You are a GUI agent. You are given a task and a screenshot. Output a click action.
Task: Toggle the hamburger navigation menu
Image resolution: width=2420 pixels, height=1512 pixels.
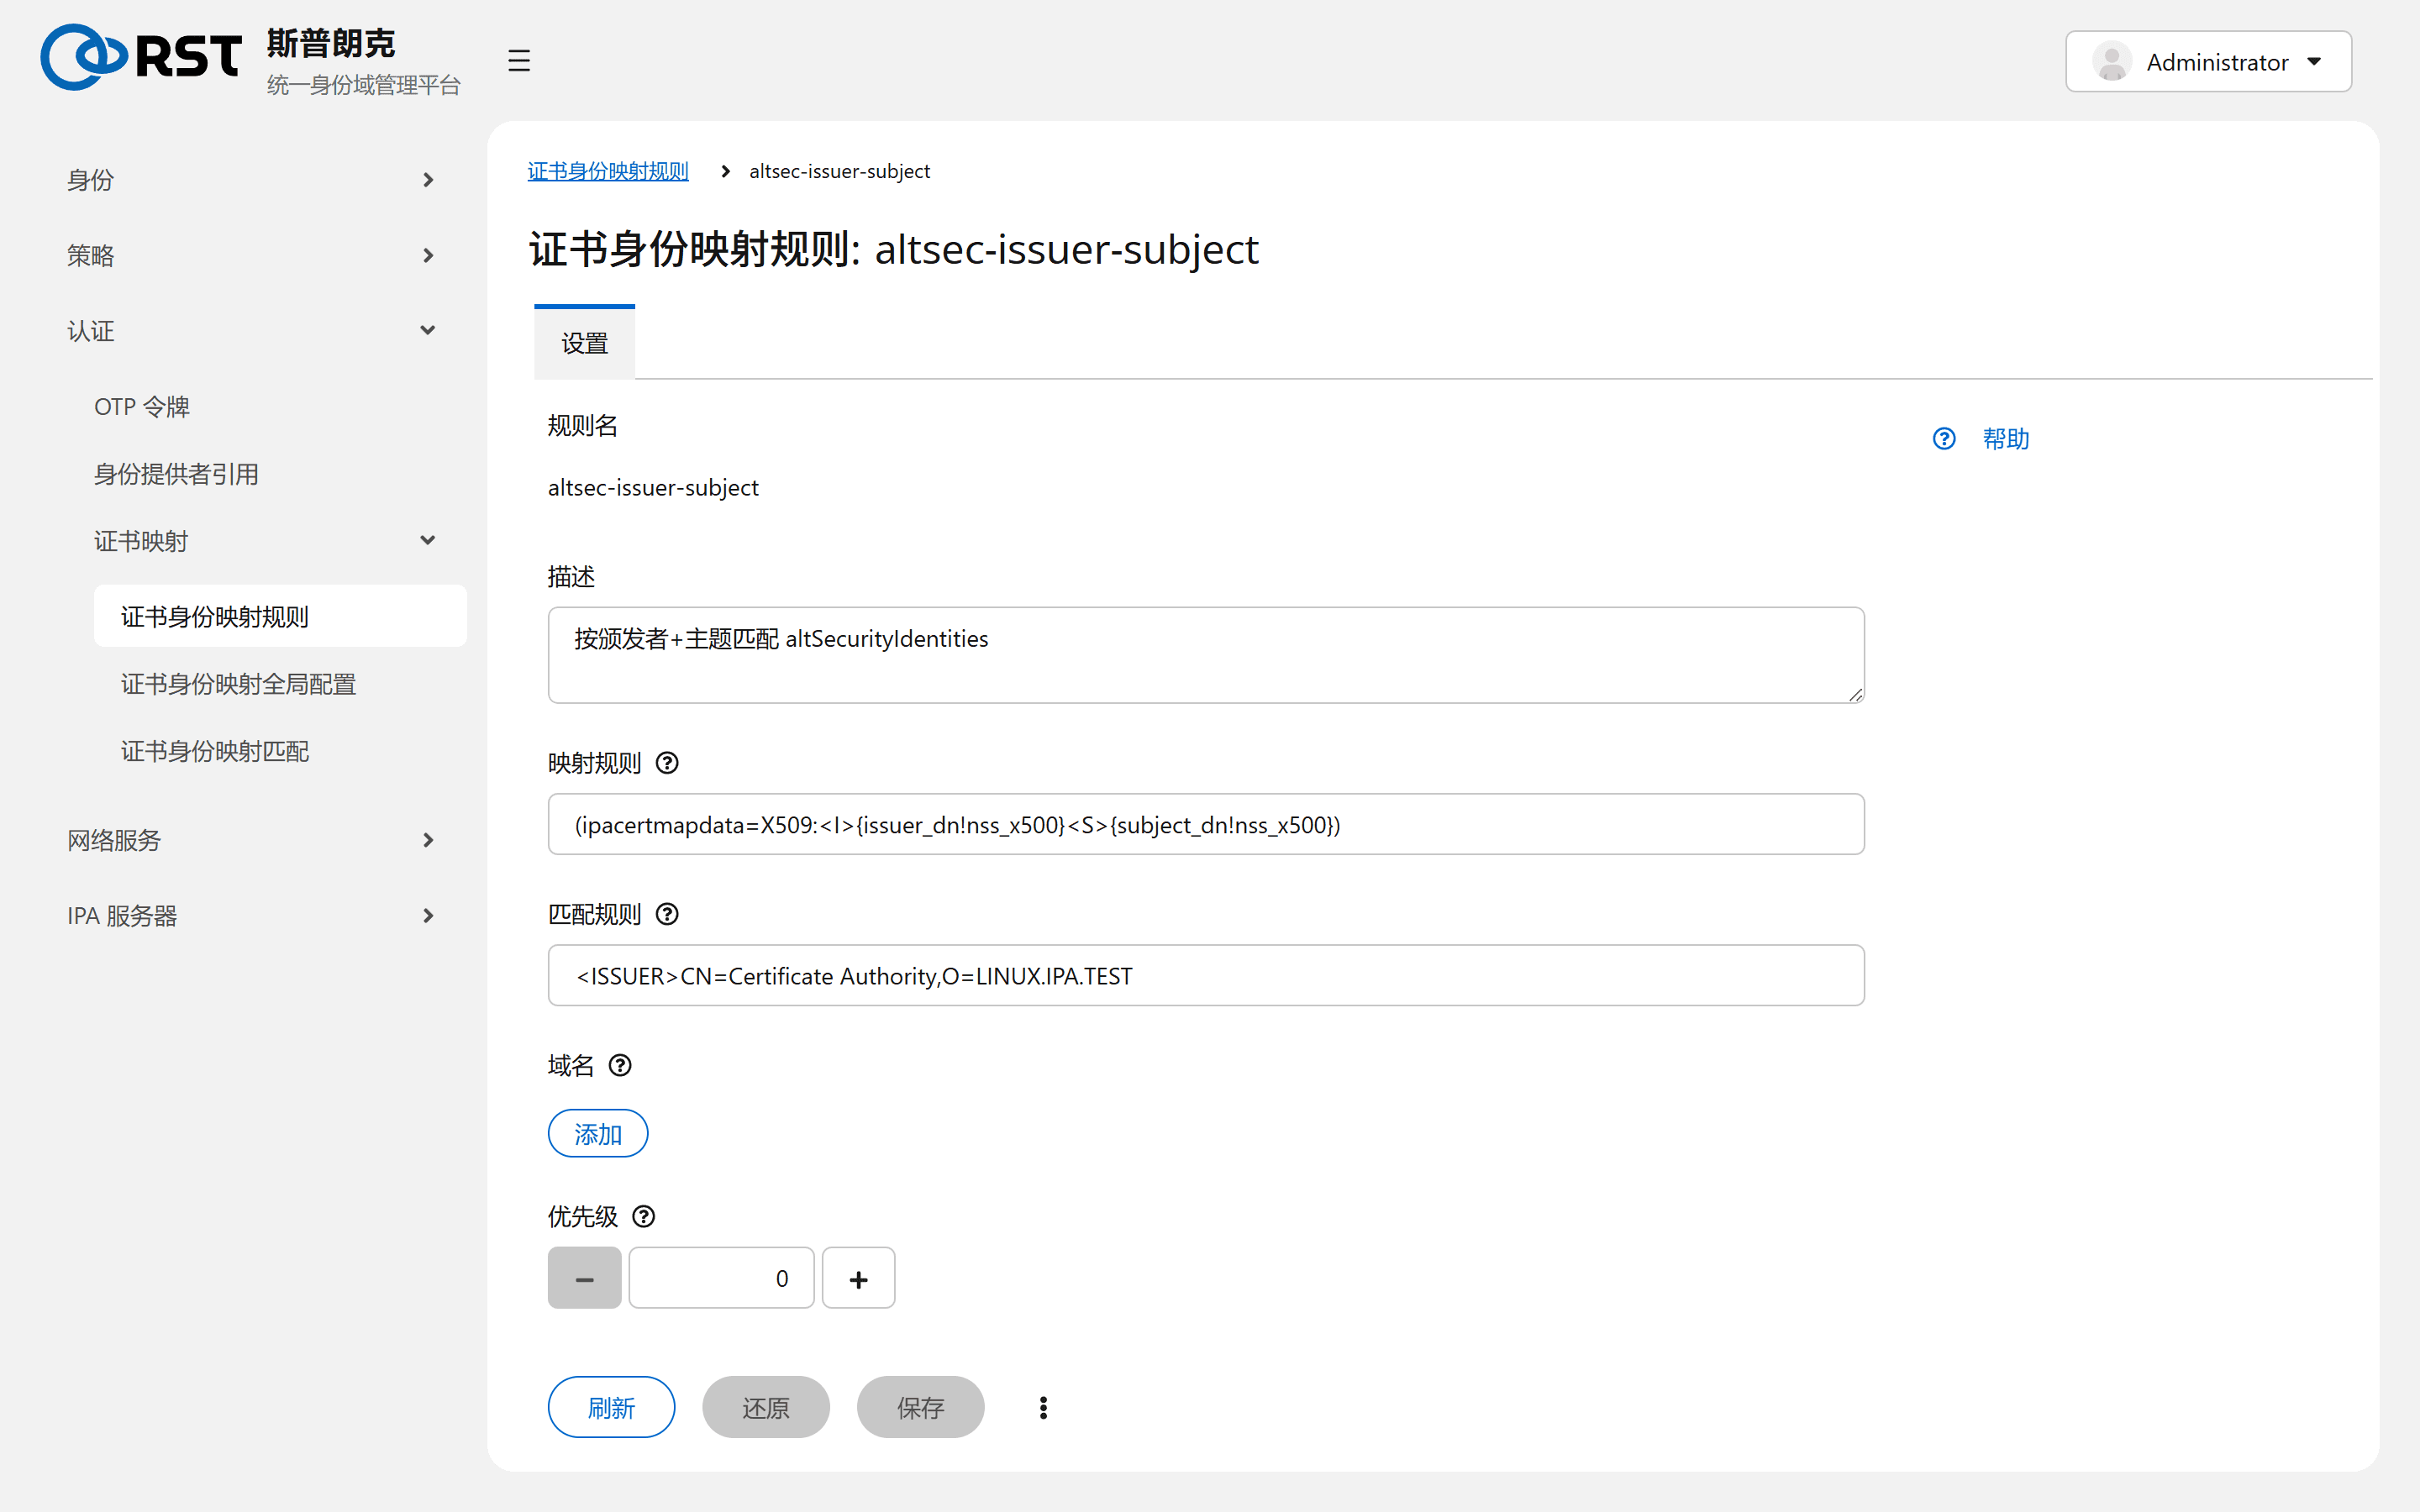click(518, 60)
